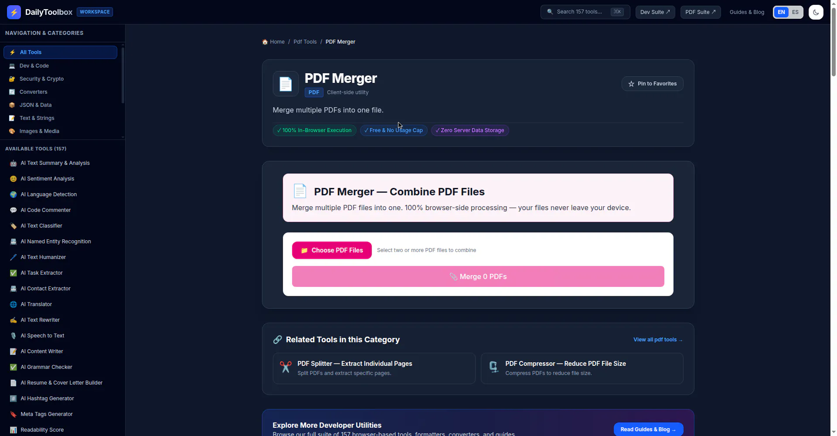Viewport: 837px width, 436px height.
Task: Go to Pdf Tools in the breadcrumb
Action: click(x=305, y=42)
